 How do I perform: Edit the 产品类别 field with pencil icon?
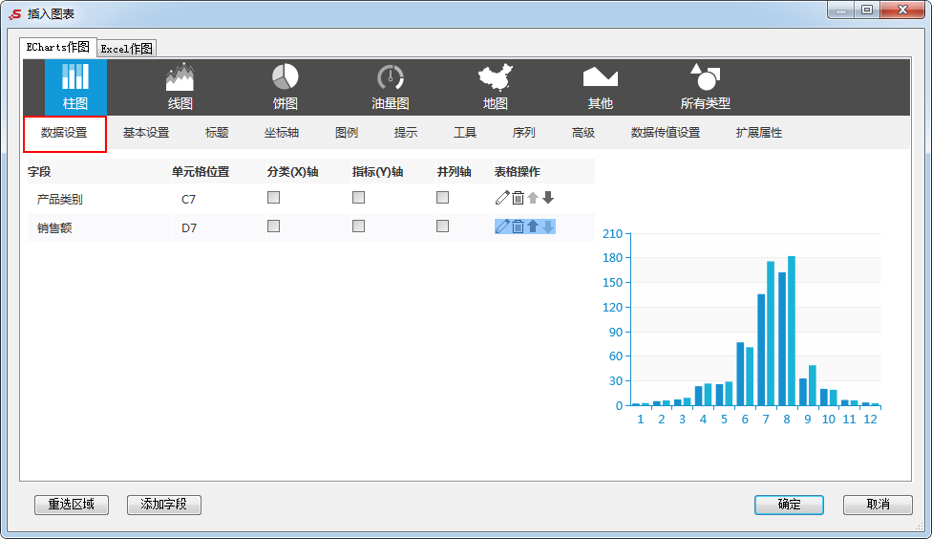click(502, 198)
